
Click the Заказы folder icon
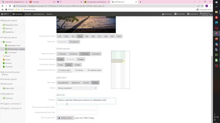click(x=4, y=59)
